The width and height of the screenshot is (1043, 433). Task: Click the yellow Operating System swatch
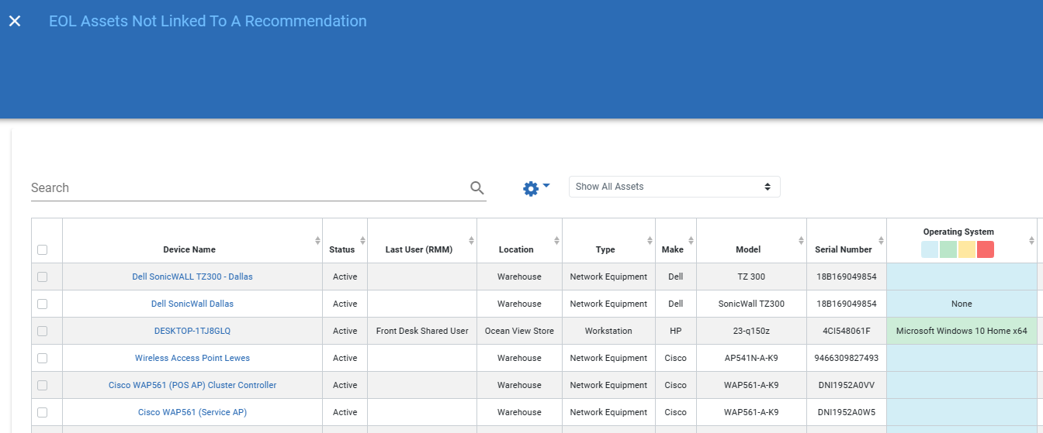coord(967,249)
